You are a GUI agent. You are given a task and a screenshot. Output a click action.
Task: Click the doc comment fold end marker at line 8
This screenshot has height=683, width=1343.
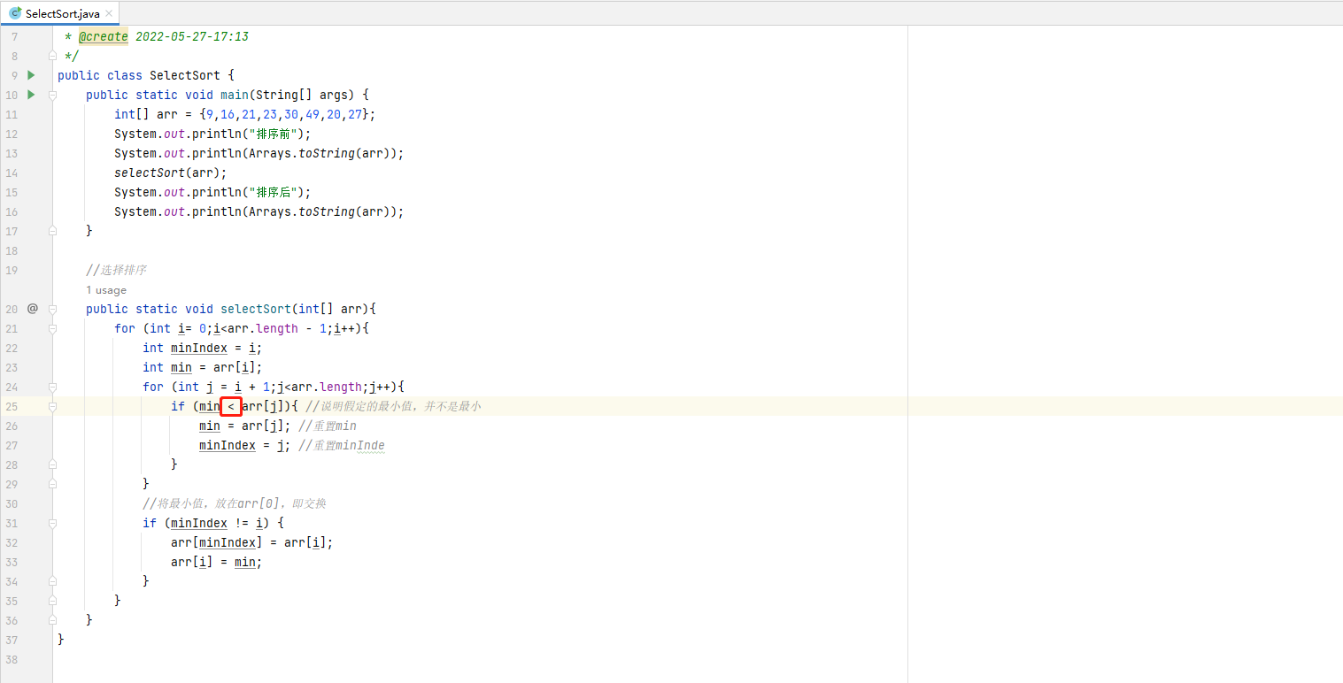click(53, 56)
